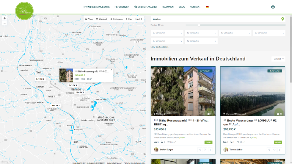Share the WasserLage listing
This screenshot has width=292, height=164.
pos(269,150)
